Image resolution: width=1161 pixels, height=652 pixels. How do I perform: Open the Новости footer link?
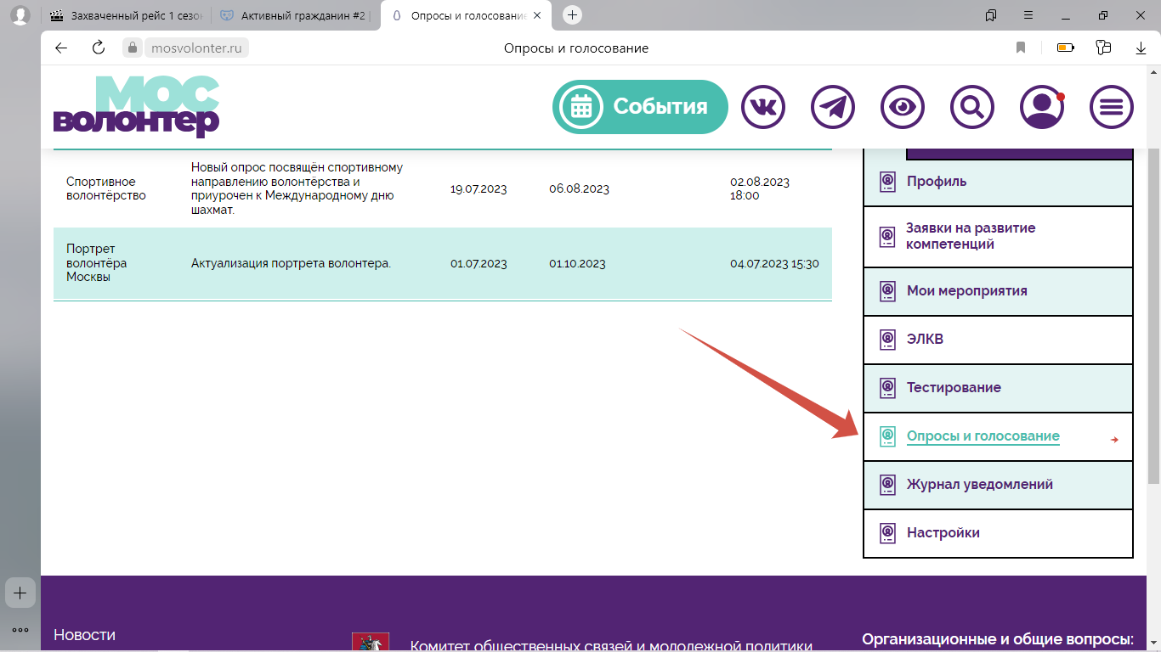84,635
